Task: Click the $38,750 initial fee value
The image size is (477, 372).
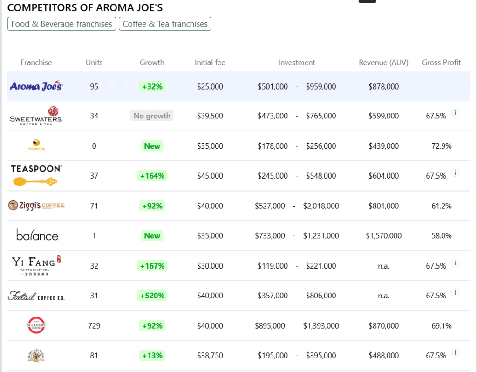Action: click(210, 355)
